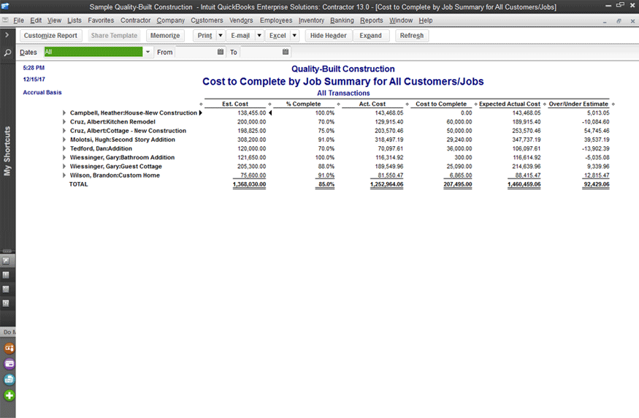Open the E-mail button dropdown arrow
The width and height of the screenshot is (639, 418).
click(259, 35)
